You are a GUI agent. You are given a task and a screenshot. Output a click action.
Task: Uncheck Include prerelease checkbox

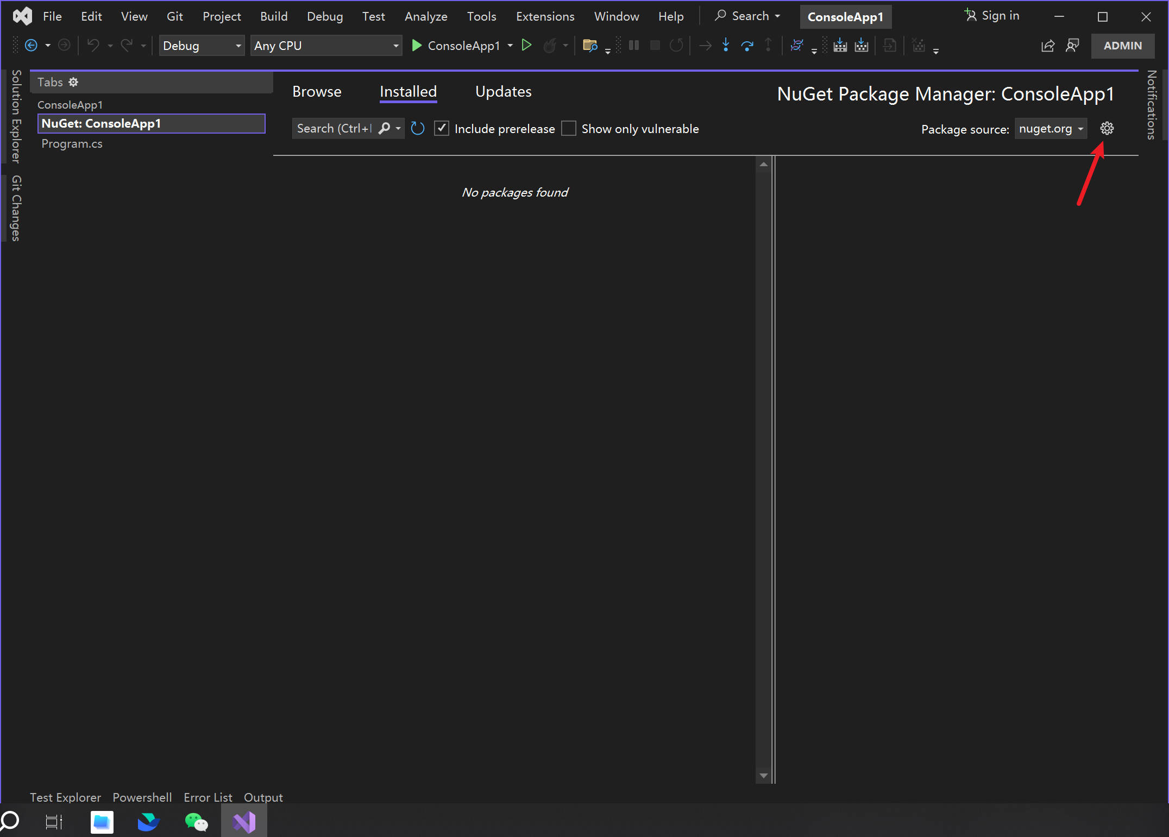[x=442, y=129]
